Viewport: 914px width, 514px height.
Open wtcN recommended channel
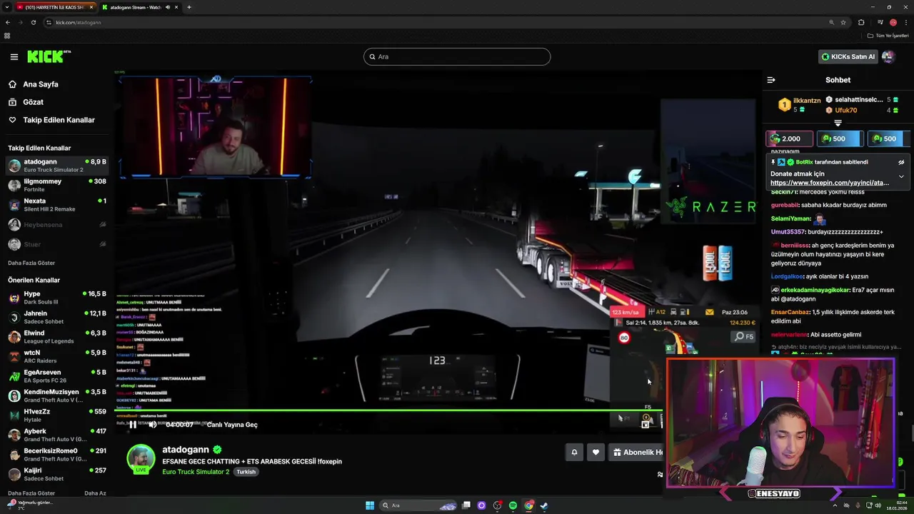tap(57, 356)
